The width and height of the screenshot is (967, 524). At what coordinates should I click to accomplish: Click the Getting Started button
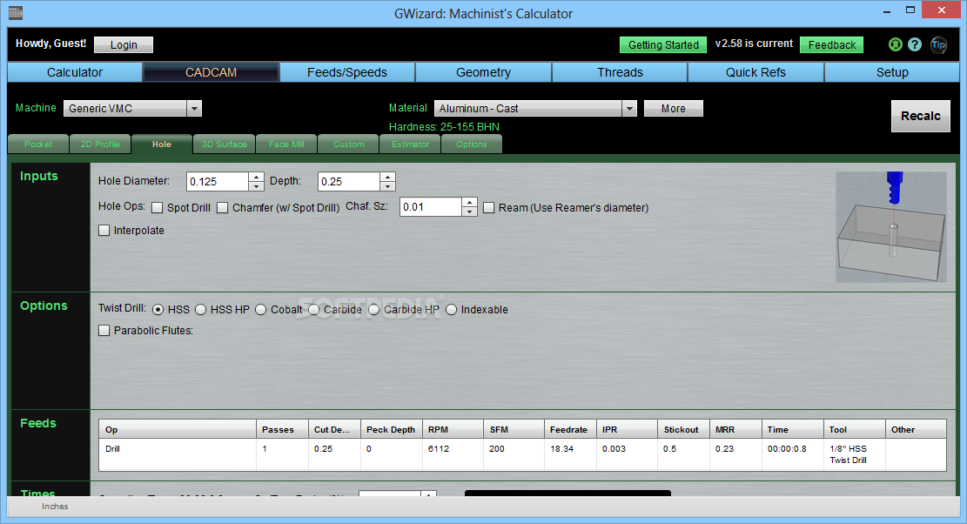click(663, 45)
